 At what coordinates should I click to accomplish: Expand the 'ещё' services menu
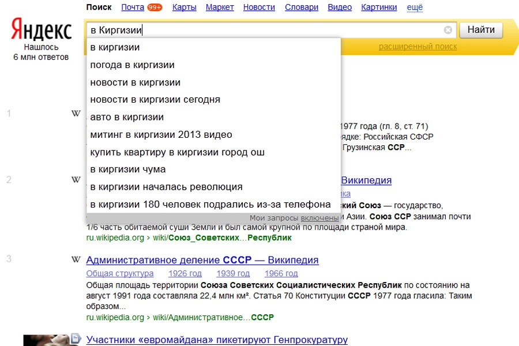point(415,7)
